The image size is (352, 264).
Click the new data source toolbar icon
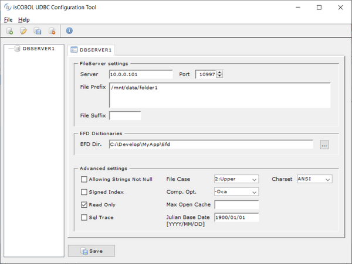tap(9, 31)
